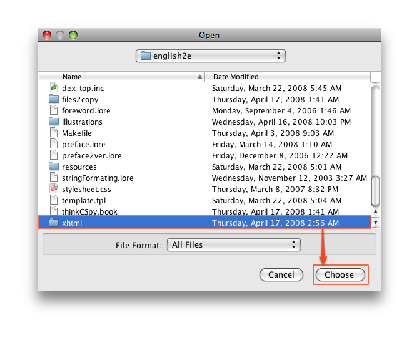
Task: Select the xhtml folder icon
Action: click(x=54, y=223)
